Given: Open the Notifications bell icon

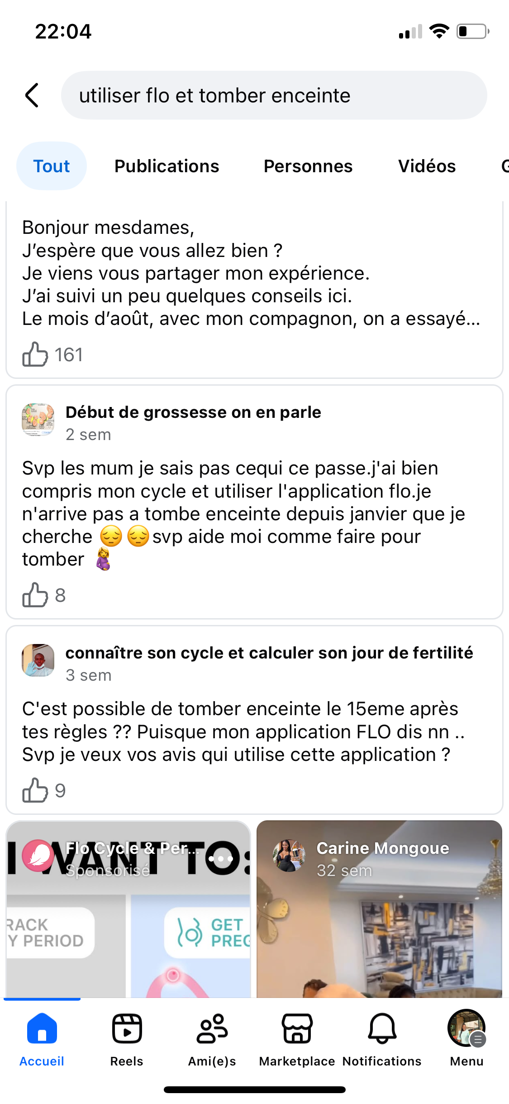Looking at the screenshot, I should point(382,1029).
